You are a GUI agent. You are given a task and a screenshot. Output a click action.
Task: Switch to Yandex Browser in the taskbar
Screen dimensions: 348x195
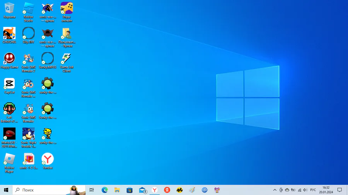coord(155,190)
